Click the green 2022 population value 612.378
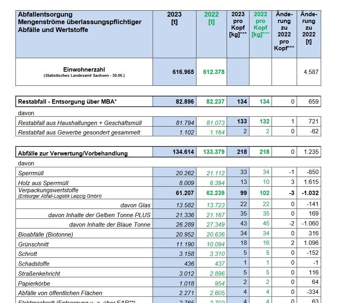The height and width of the screenshot is (303, 339). click(214, 72)
